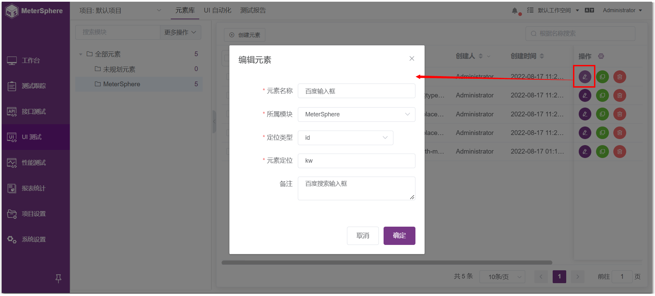Image resolution: width=655 pixels, height=296 pixels.
Task: Open 工作台 in the sidebar
Action: [x=36, y=61]
